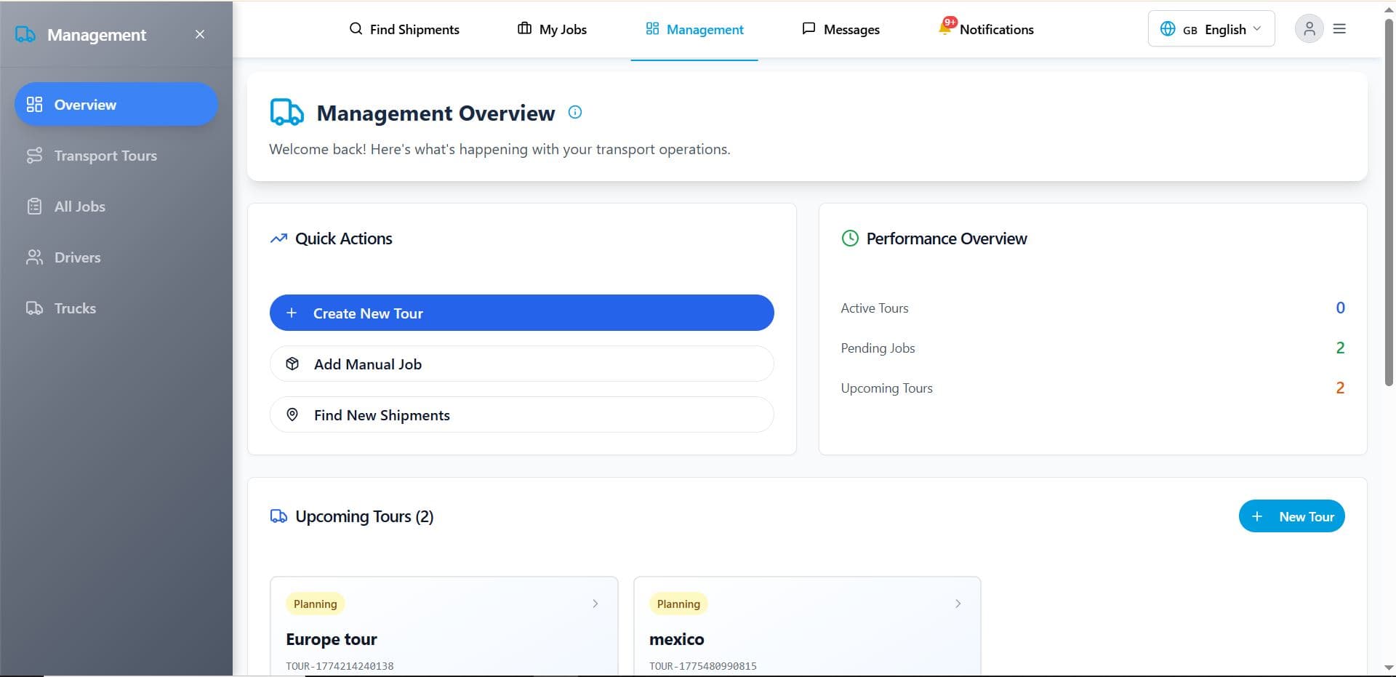Click the Overview grid icon in sidebar
The image size is (1396, 677).
(x=34, y=104)
